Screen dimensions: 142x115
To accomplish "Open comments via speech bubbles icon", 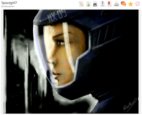I will tap(123, 4).
